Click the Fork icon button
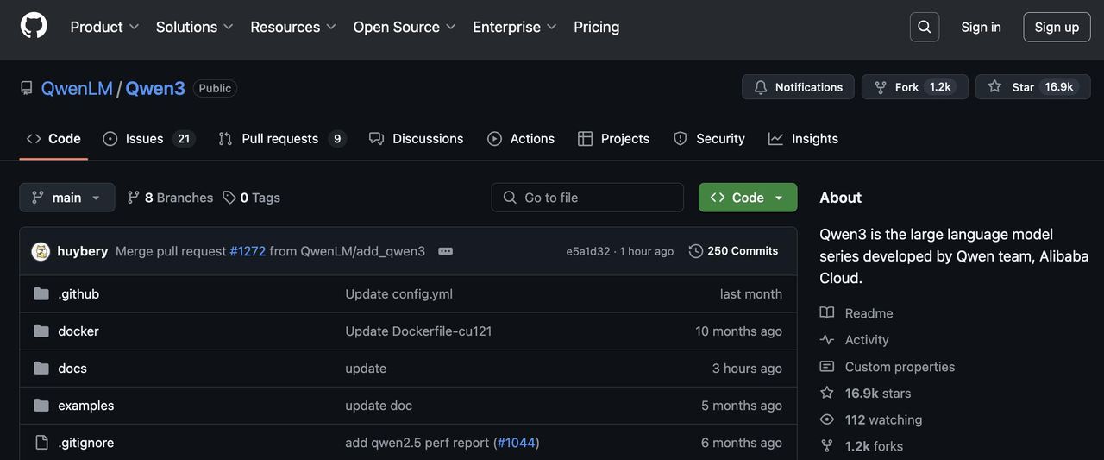1104x460 pixels. pos(881,87)
